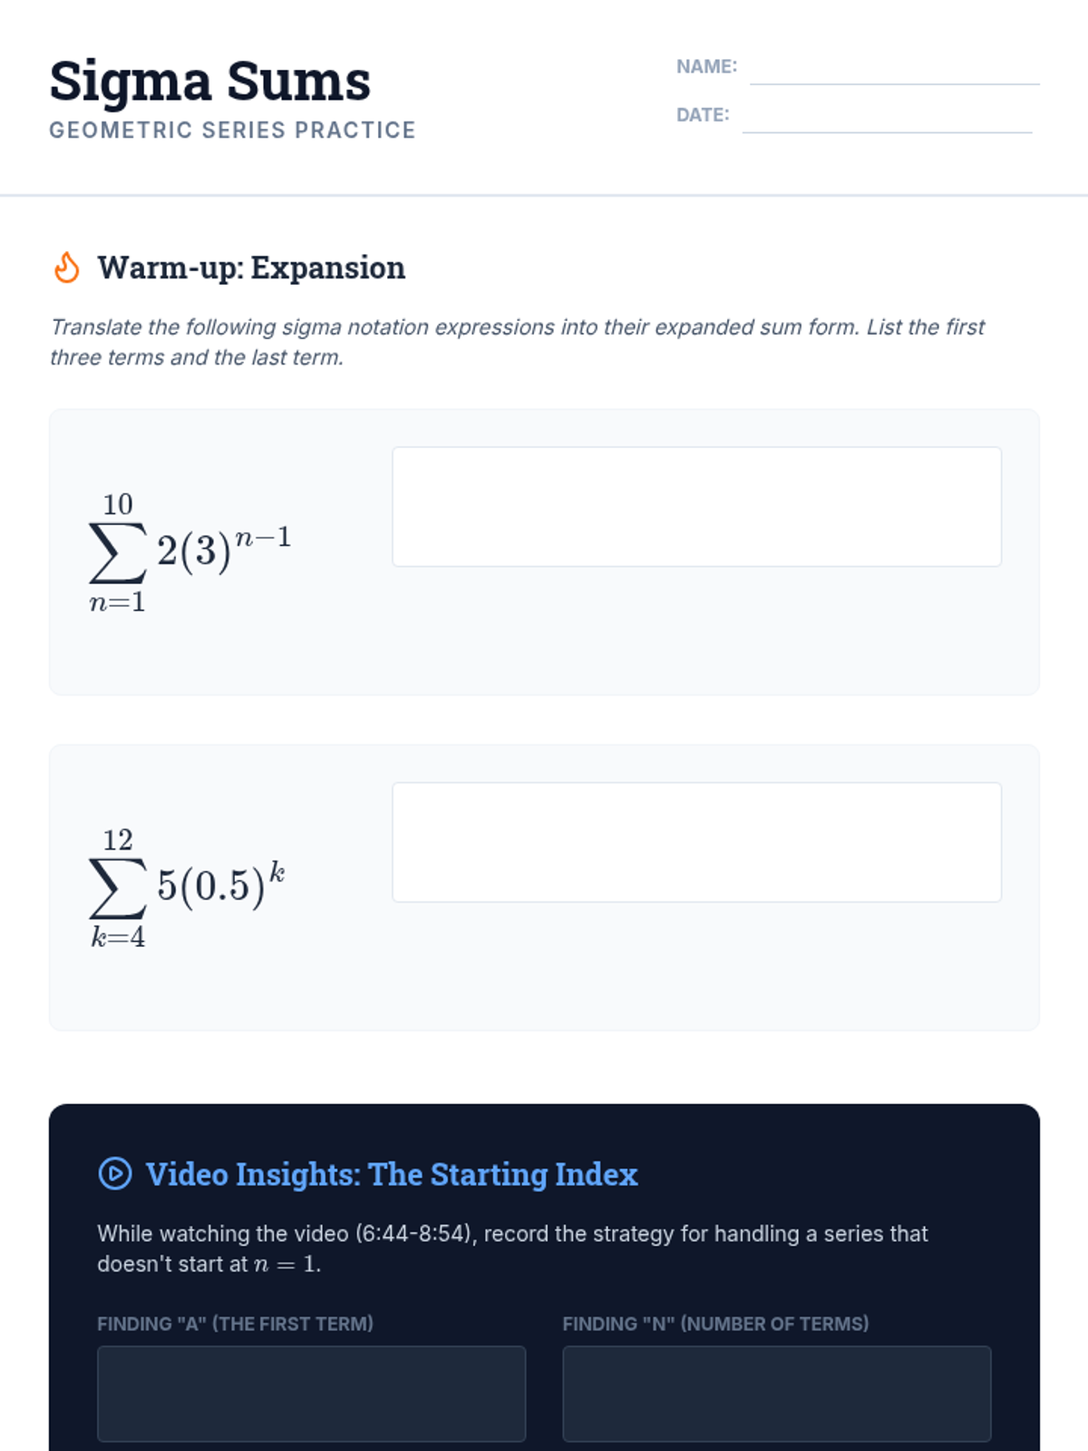The height and width of the screenshot is (1451, 1088).
Task: Click the italic "Translate the following" instructions
Action: coord(517,342)
